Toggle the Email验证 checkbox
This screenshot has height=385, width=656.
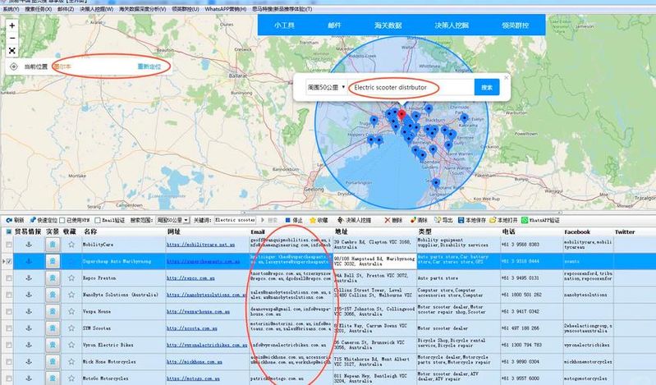pyautogui.click(x=98, y=220)
